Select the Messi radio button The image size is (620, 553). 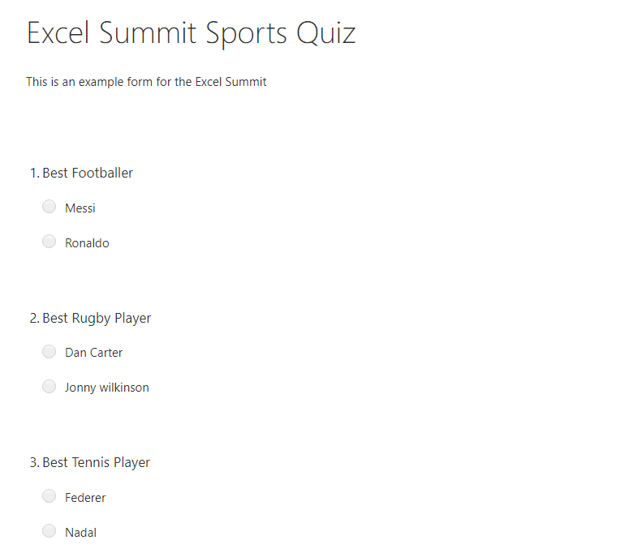tap(49, 207)
